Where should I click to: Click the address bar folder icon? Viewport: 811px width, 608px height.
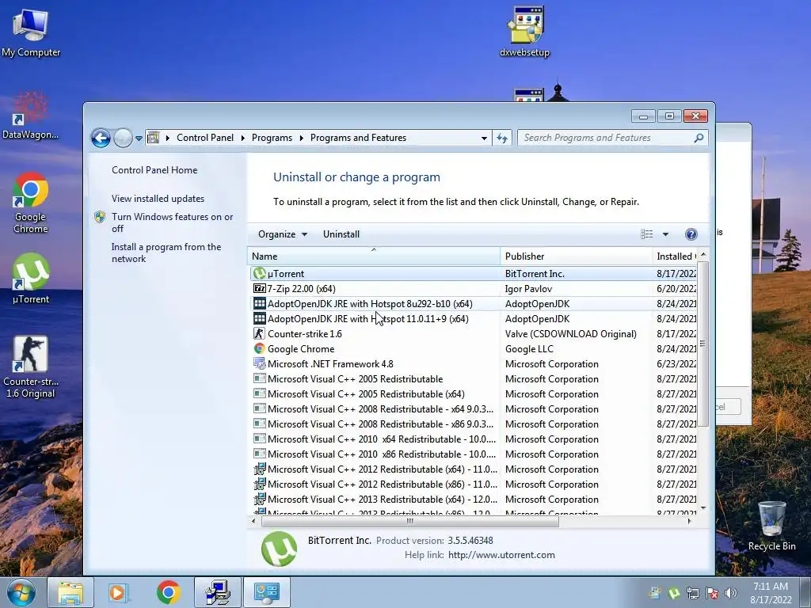coord(153,138)
